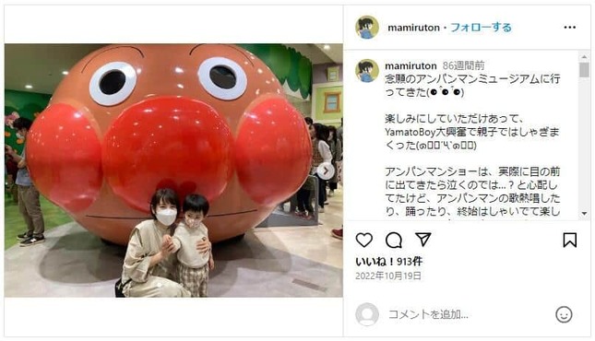The height and width of the screenshot is (341, 595).
Task: Open the mamiruton username beside the caption
Action: click(x=411, y=66)
